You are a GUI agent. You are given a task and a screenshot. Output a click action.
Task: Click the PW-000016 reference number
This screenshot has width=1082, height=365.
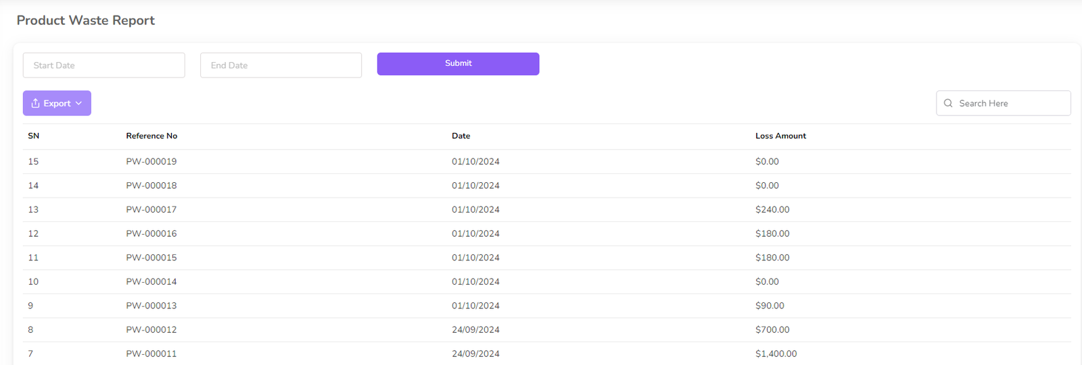[x=151, y=233]
